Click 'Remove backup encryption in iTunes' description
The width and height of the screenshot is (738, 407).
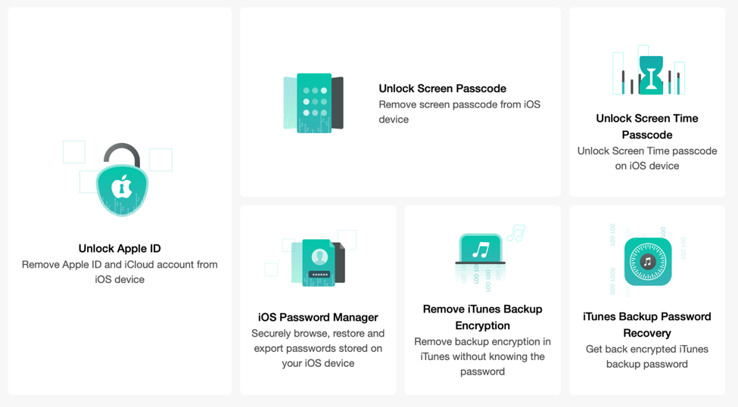(482, 356)
